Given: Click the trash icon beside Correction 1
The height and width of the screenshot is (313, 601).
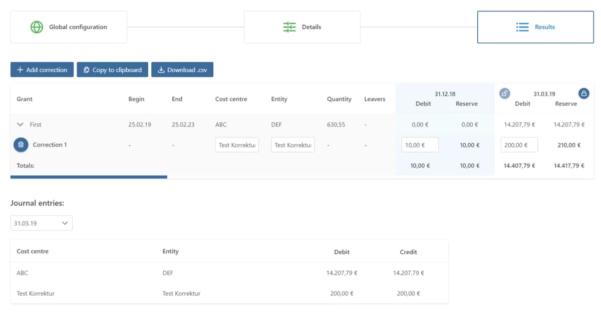Looking at the screenshot, I should click(x=21, y=144).
